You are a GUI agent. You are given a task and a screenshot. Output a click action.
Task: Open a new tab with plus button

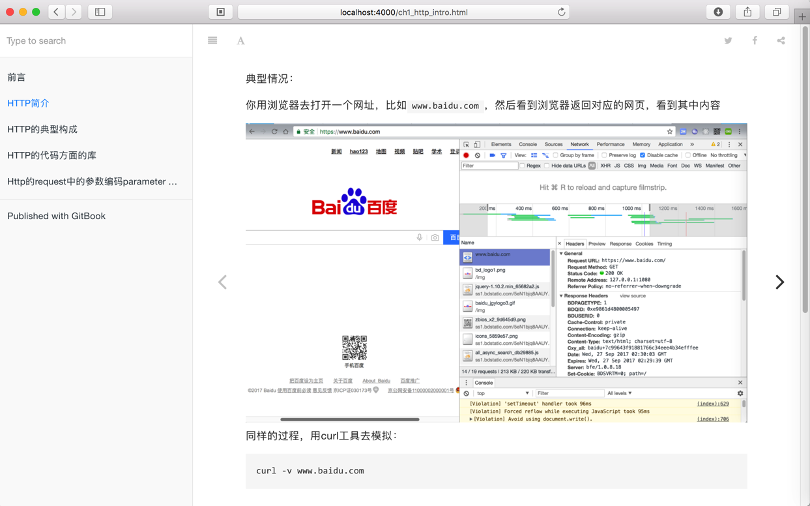[x=802, y=17]
